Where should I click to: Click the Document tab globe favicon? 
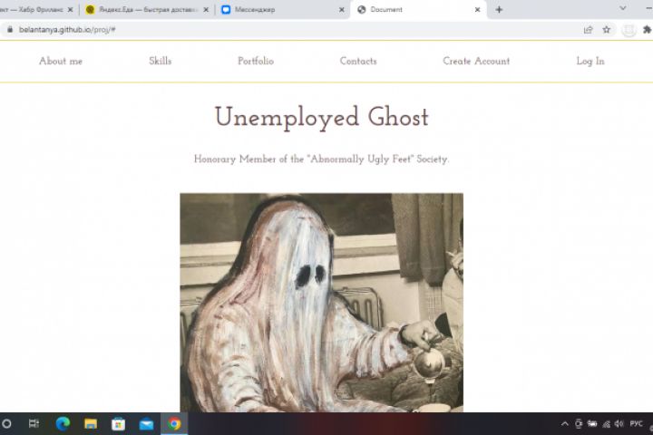point(362,10)
